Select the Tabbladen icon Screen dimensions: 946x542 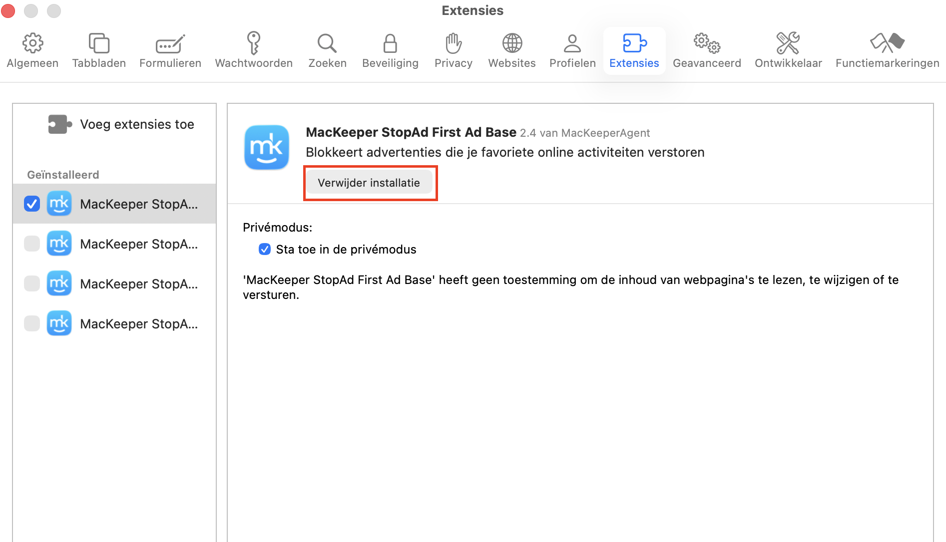98,49
